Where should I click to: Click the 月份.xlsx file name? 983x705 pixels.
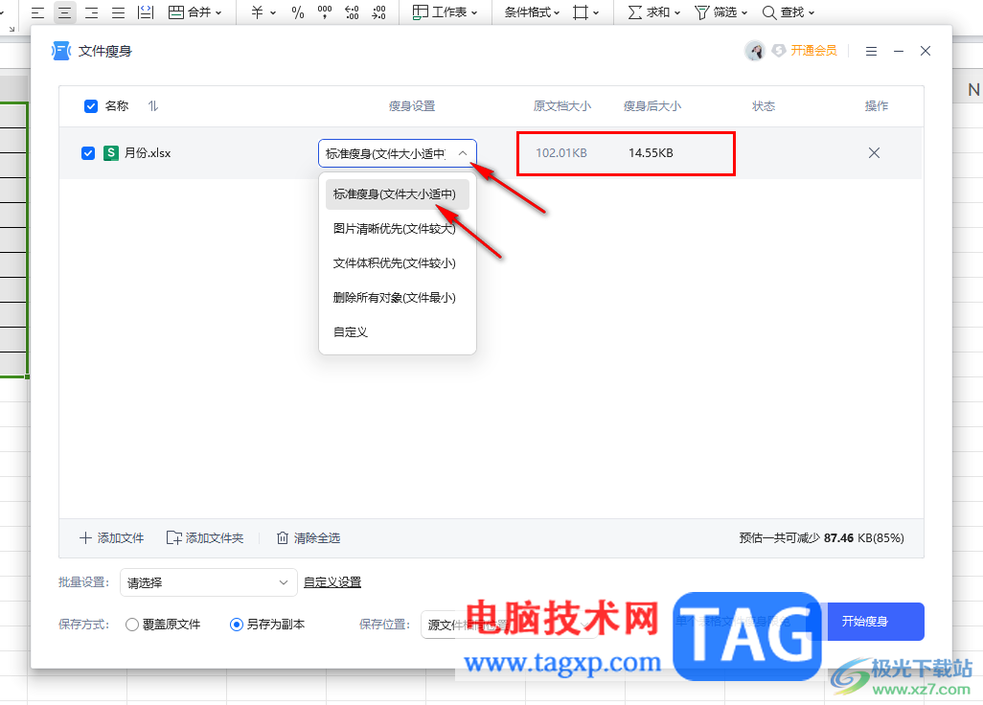148,153
